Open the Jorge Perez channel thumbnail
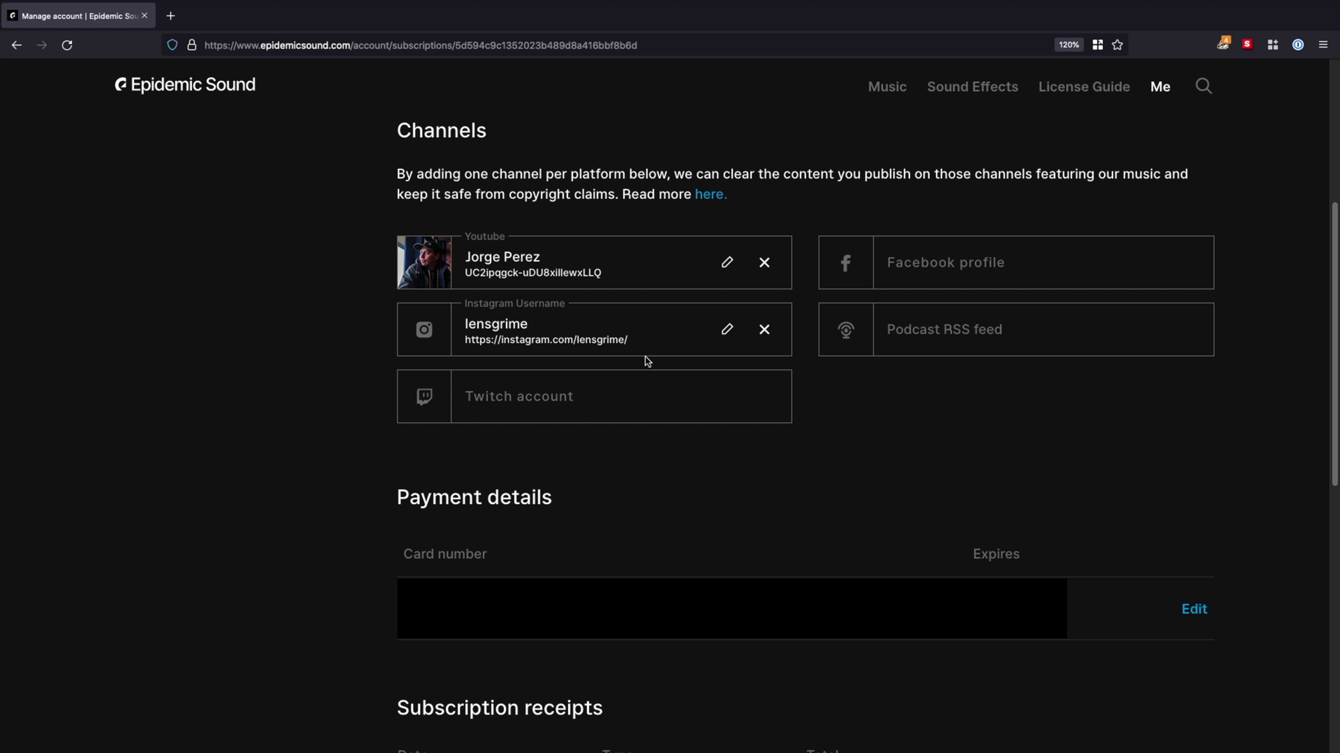The image size is (1340, 753). coord(424,262)
